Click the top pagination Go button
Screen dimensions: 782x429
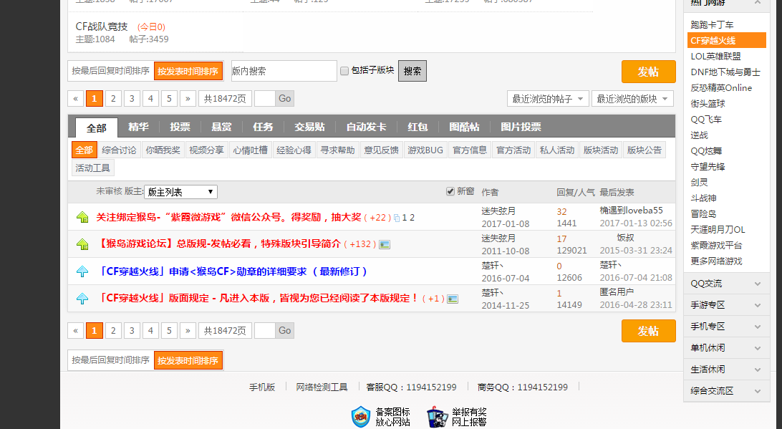click(285, 98)
